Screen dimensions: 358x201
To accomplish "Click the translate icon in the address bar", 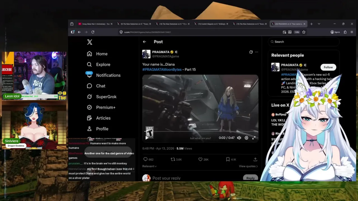I will 284,32.
